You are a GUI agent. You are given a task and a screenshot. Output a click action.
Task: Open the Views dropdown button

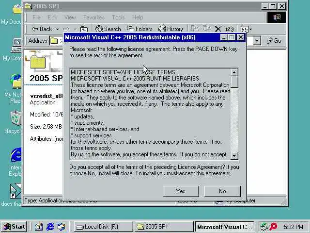tap(246, 29)
